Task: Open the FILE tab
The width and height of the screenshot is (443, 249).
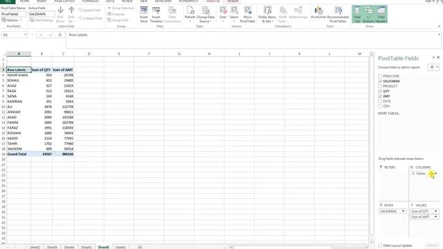Action: click(x=8, y=1)
